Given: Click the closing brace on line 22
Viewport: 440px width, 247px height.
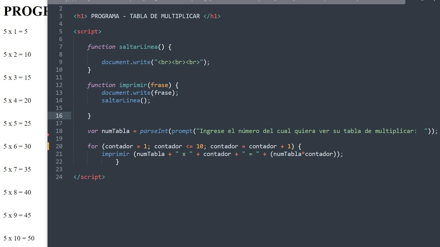Looking at the screenshot, I should click(x=117, y=162).
